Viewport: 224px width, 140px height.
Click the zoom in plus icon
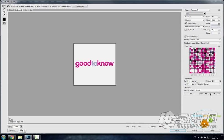[11, 127]
